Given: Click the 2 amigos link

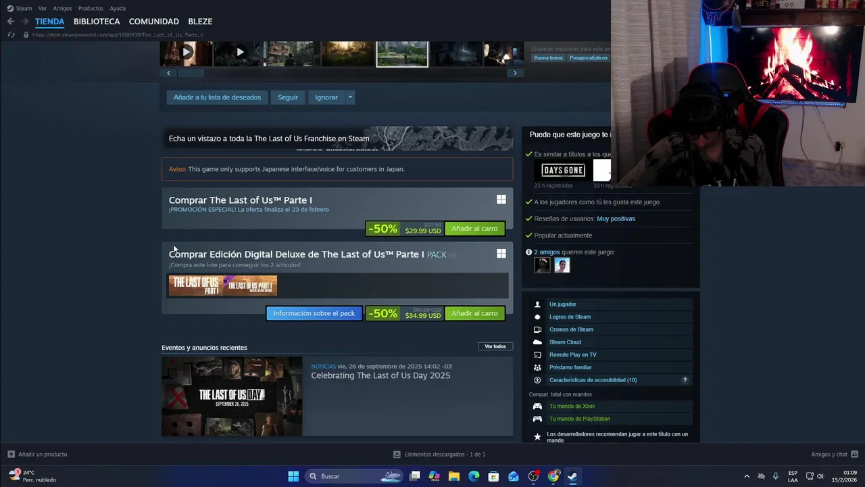Looking at the screenshot, I should pos(547,252).
